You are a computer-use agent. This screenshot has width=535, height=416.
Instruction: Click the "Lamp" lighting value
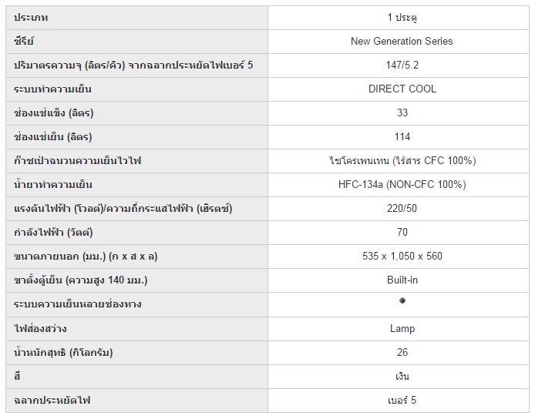coord(402,328)
